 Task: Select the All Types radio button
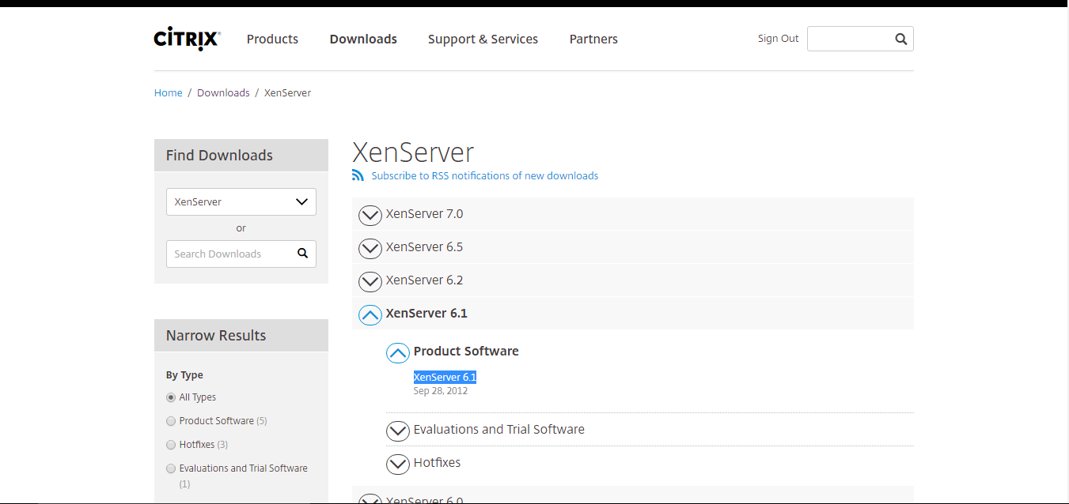coord(171,397)
